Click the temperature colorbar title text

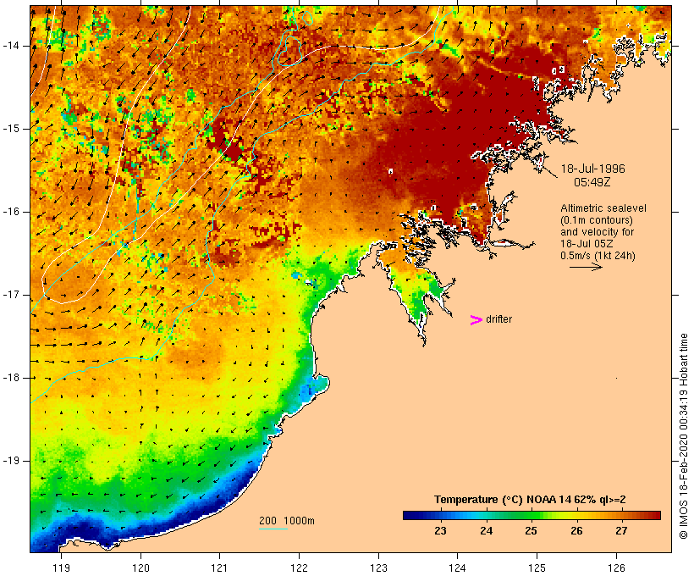tap(530, 500)
